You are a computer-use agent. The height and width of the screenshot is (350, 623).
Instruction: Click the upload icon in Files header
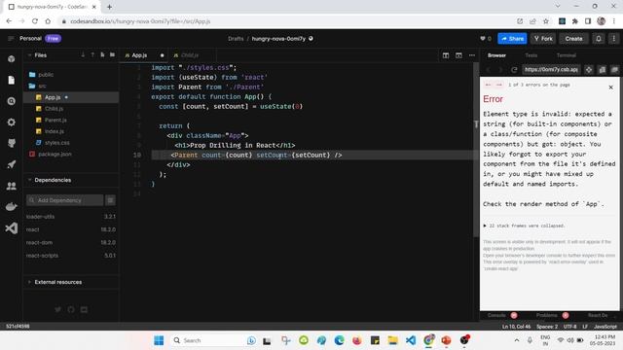point(92,54)
